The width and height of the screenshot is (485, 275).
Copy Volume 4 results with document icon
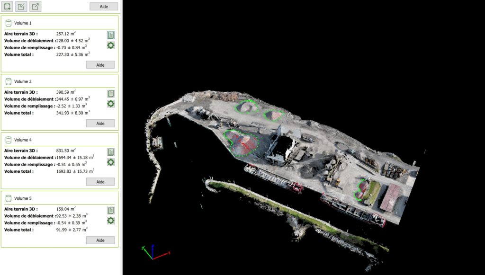click(111, 152)
